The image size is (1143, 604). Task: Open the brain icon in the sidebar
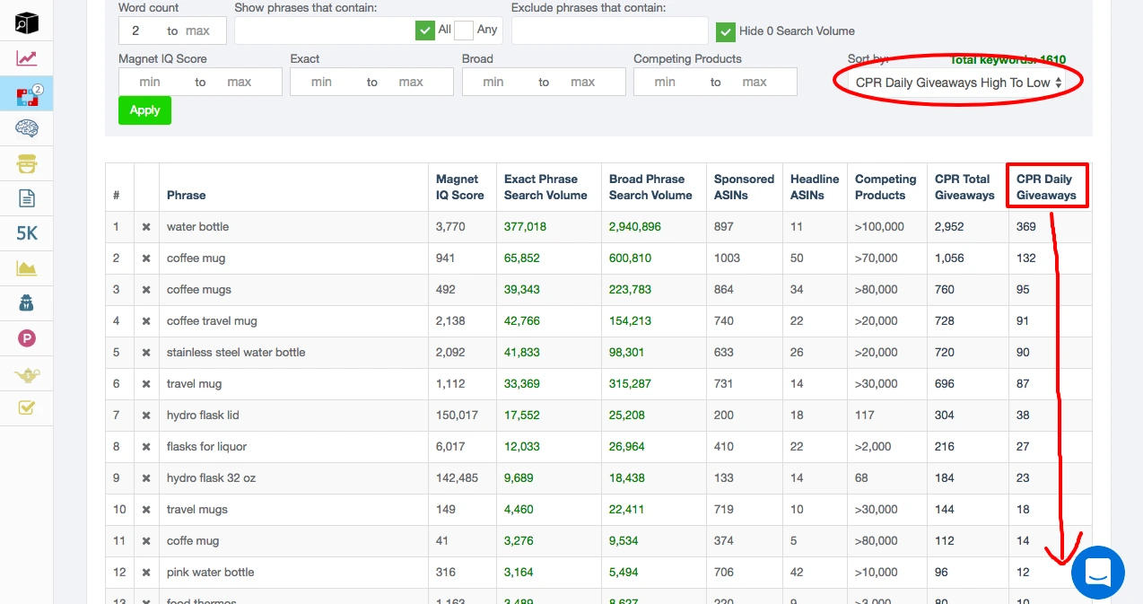click(x=27, y=128)
